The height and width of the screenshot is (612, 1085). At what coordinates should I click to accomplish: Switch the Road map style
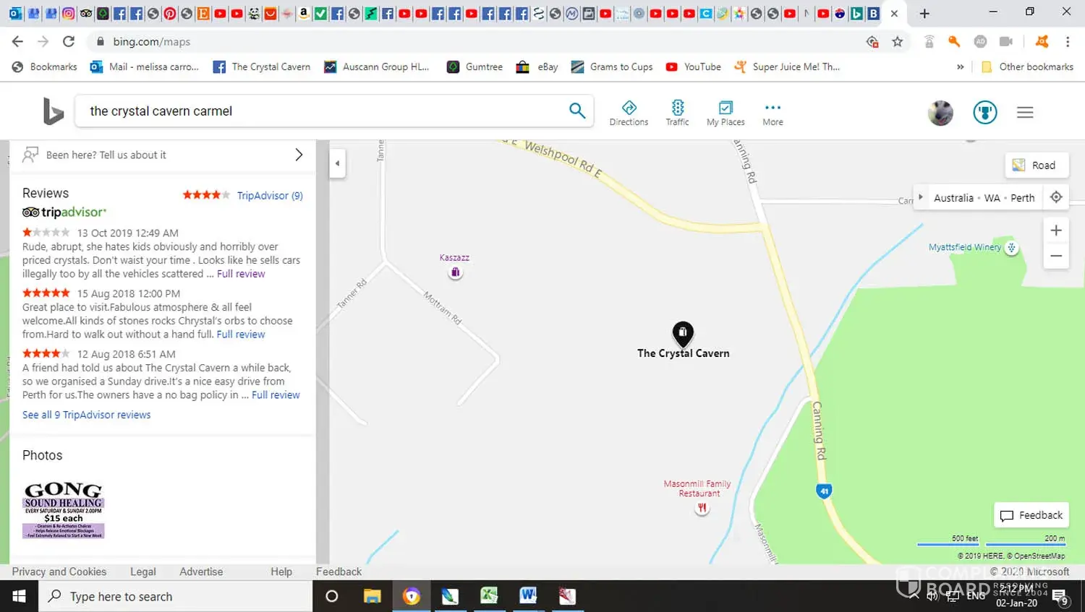[1037, 165]
